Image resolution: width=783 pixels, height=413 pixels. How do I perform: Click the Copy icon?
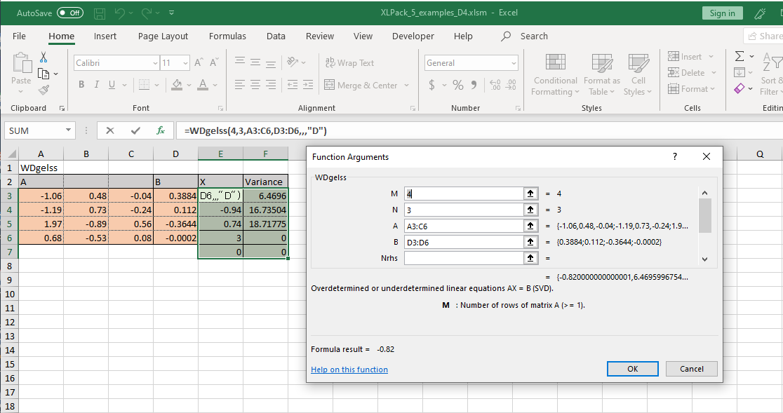click(x=43, y=74)
